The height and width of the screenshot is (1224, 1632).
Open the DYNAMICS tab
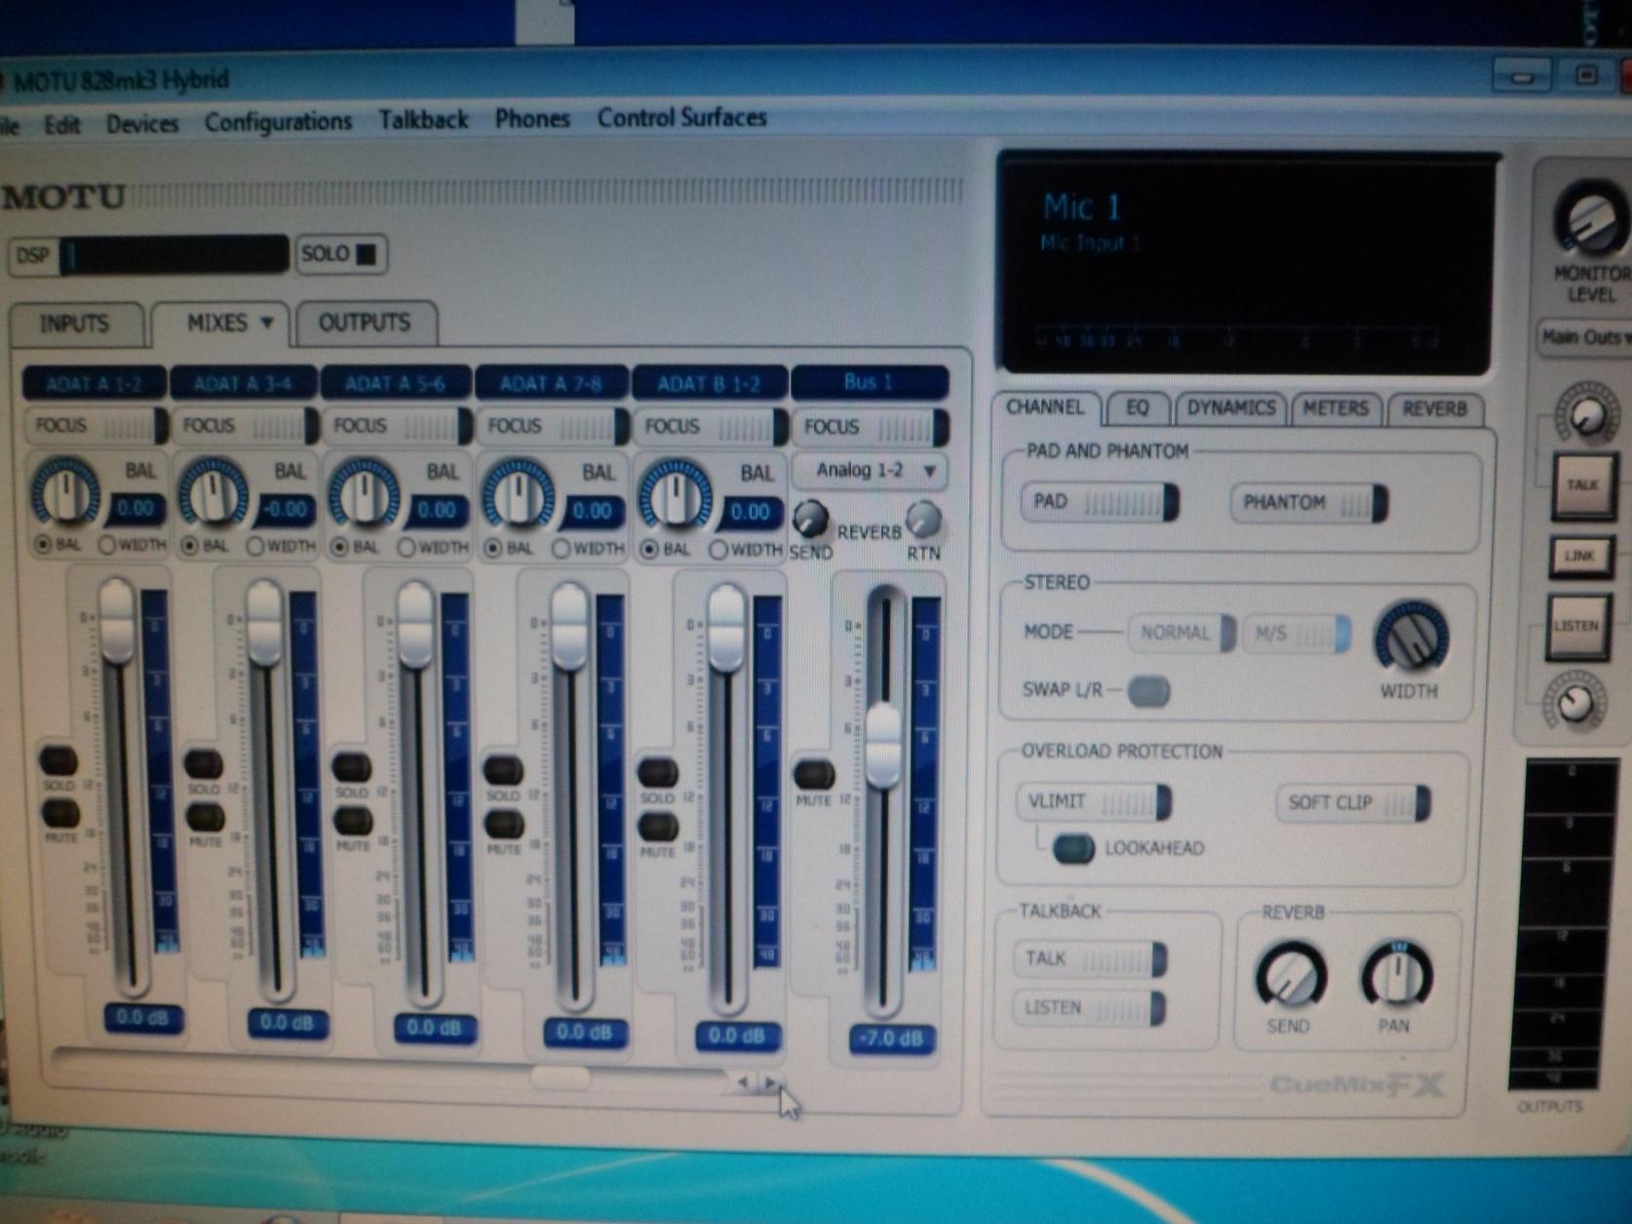[x=1230, y=407]
